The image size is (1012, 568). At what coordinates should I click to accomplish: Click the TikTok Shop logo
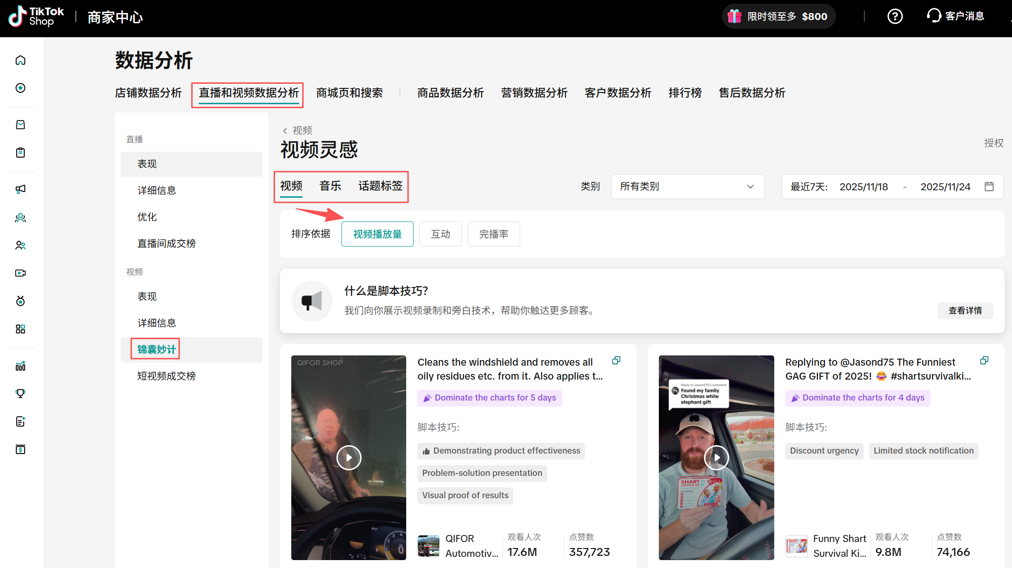(x=36, y=17)
